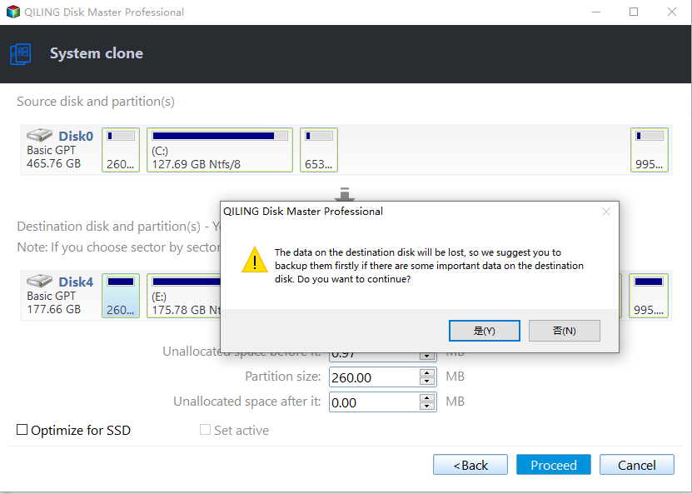Click the Yes 是(Y) button in the dialog

484,331
